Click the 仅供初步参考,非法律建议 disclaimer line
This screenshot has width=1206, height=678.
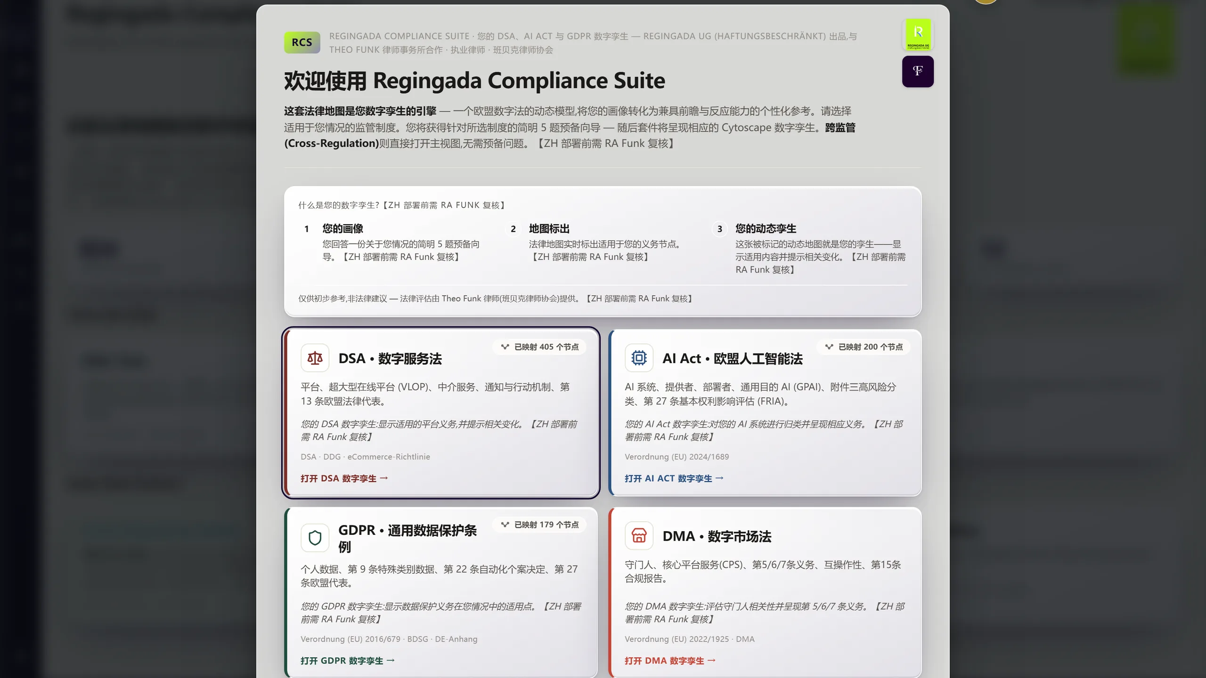[x=495, y=299]
